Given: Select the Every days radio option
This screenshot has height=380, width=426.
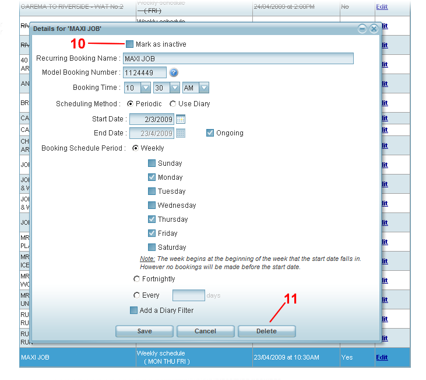Looking at the screenshot, I should coord(136,295).
